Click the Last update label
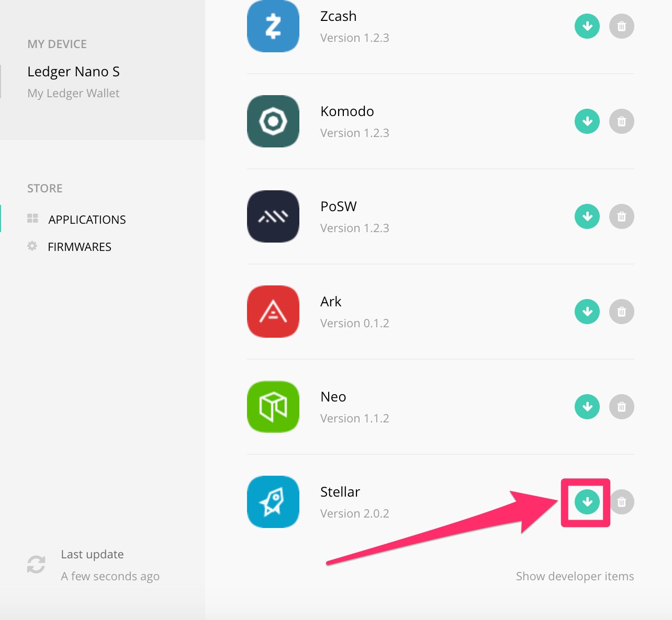The height and width of the screenshot is (620, 672). pyautogui.click(x=92, y=554)
